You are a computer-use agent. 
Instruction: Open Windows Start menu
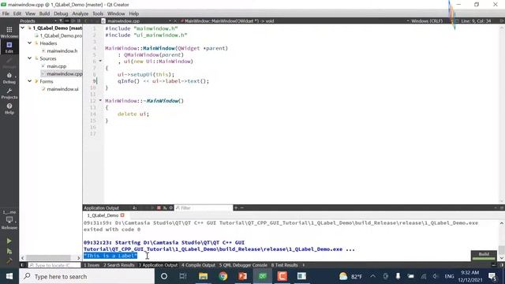[x=9, y=276]
